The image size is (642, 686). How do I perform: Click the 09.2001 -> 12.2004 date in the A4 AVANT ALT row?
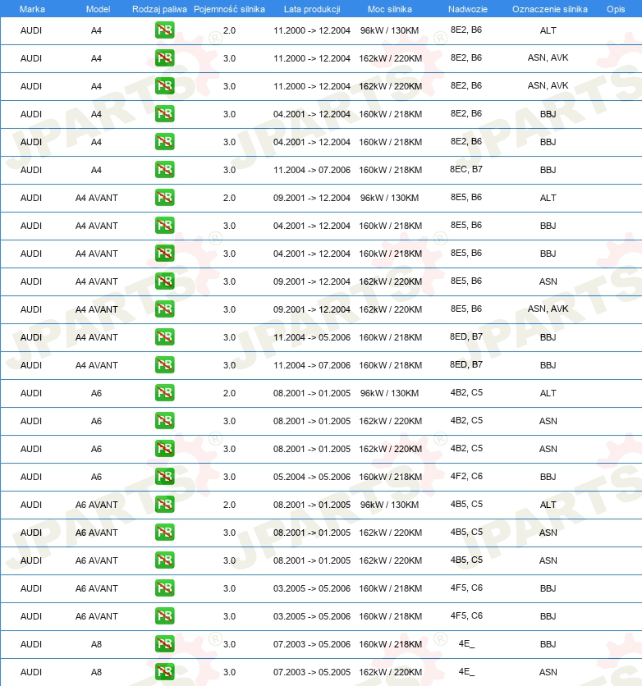click(x=312, y=198)
